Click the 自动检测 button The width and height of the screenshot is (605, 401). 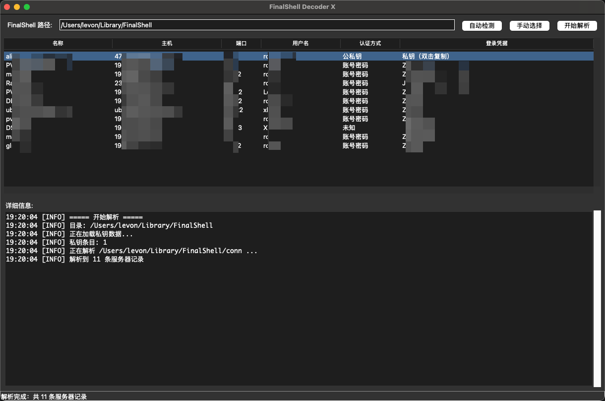482,25
